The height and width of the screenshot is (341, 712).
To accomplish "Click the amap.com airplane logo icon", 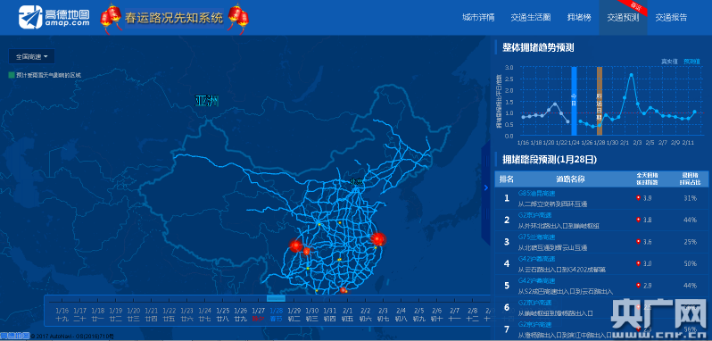I will (x=30, y=17).
